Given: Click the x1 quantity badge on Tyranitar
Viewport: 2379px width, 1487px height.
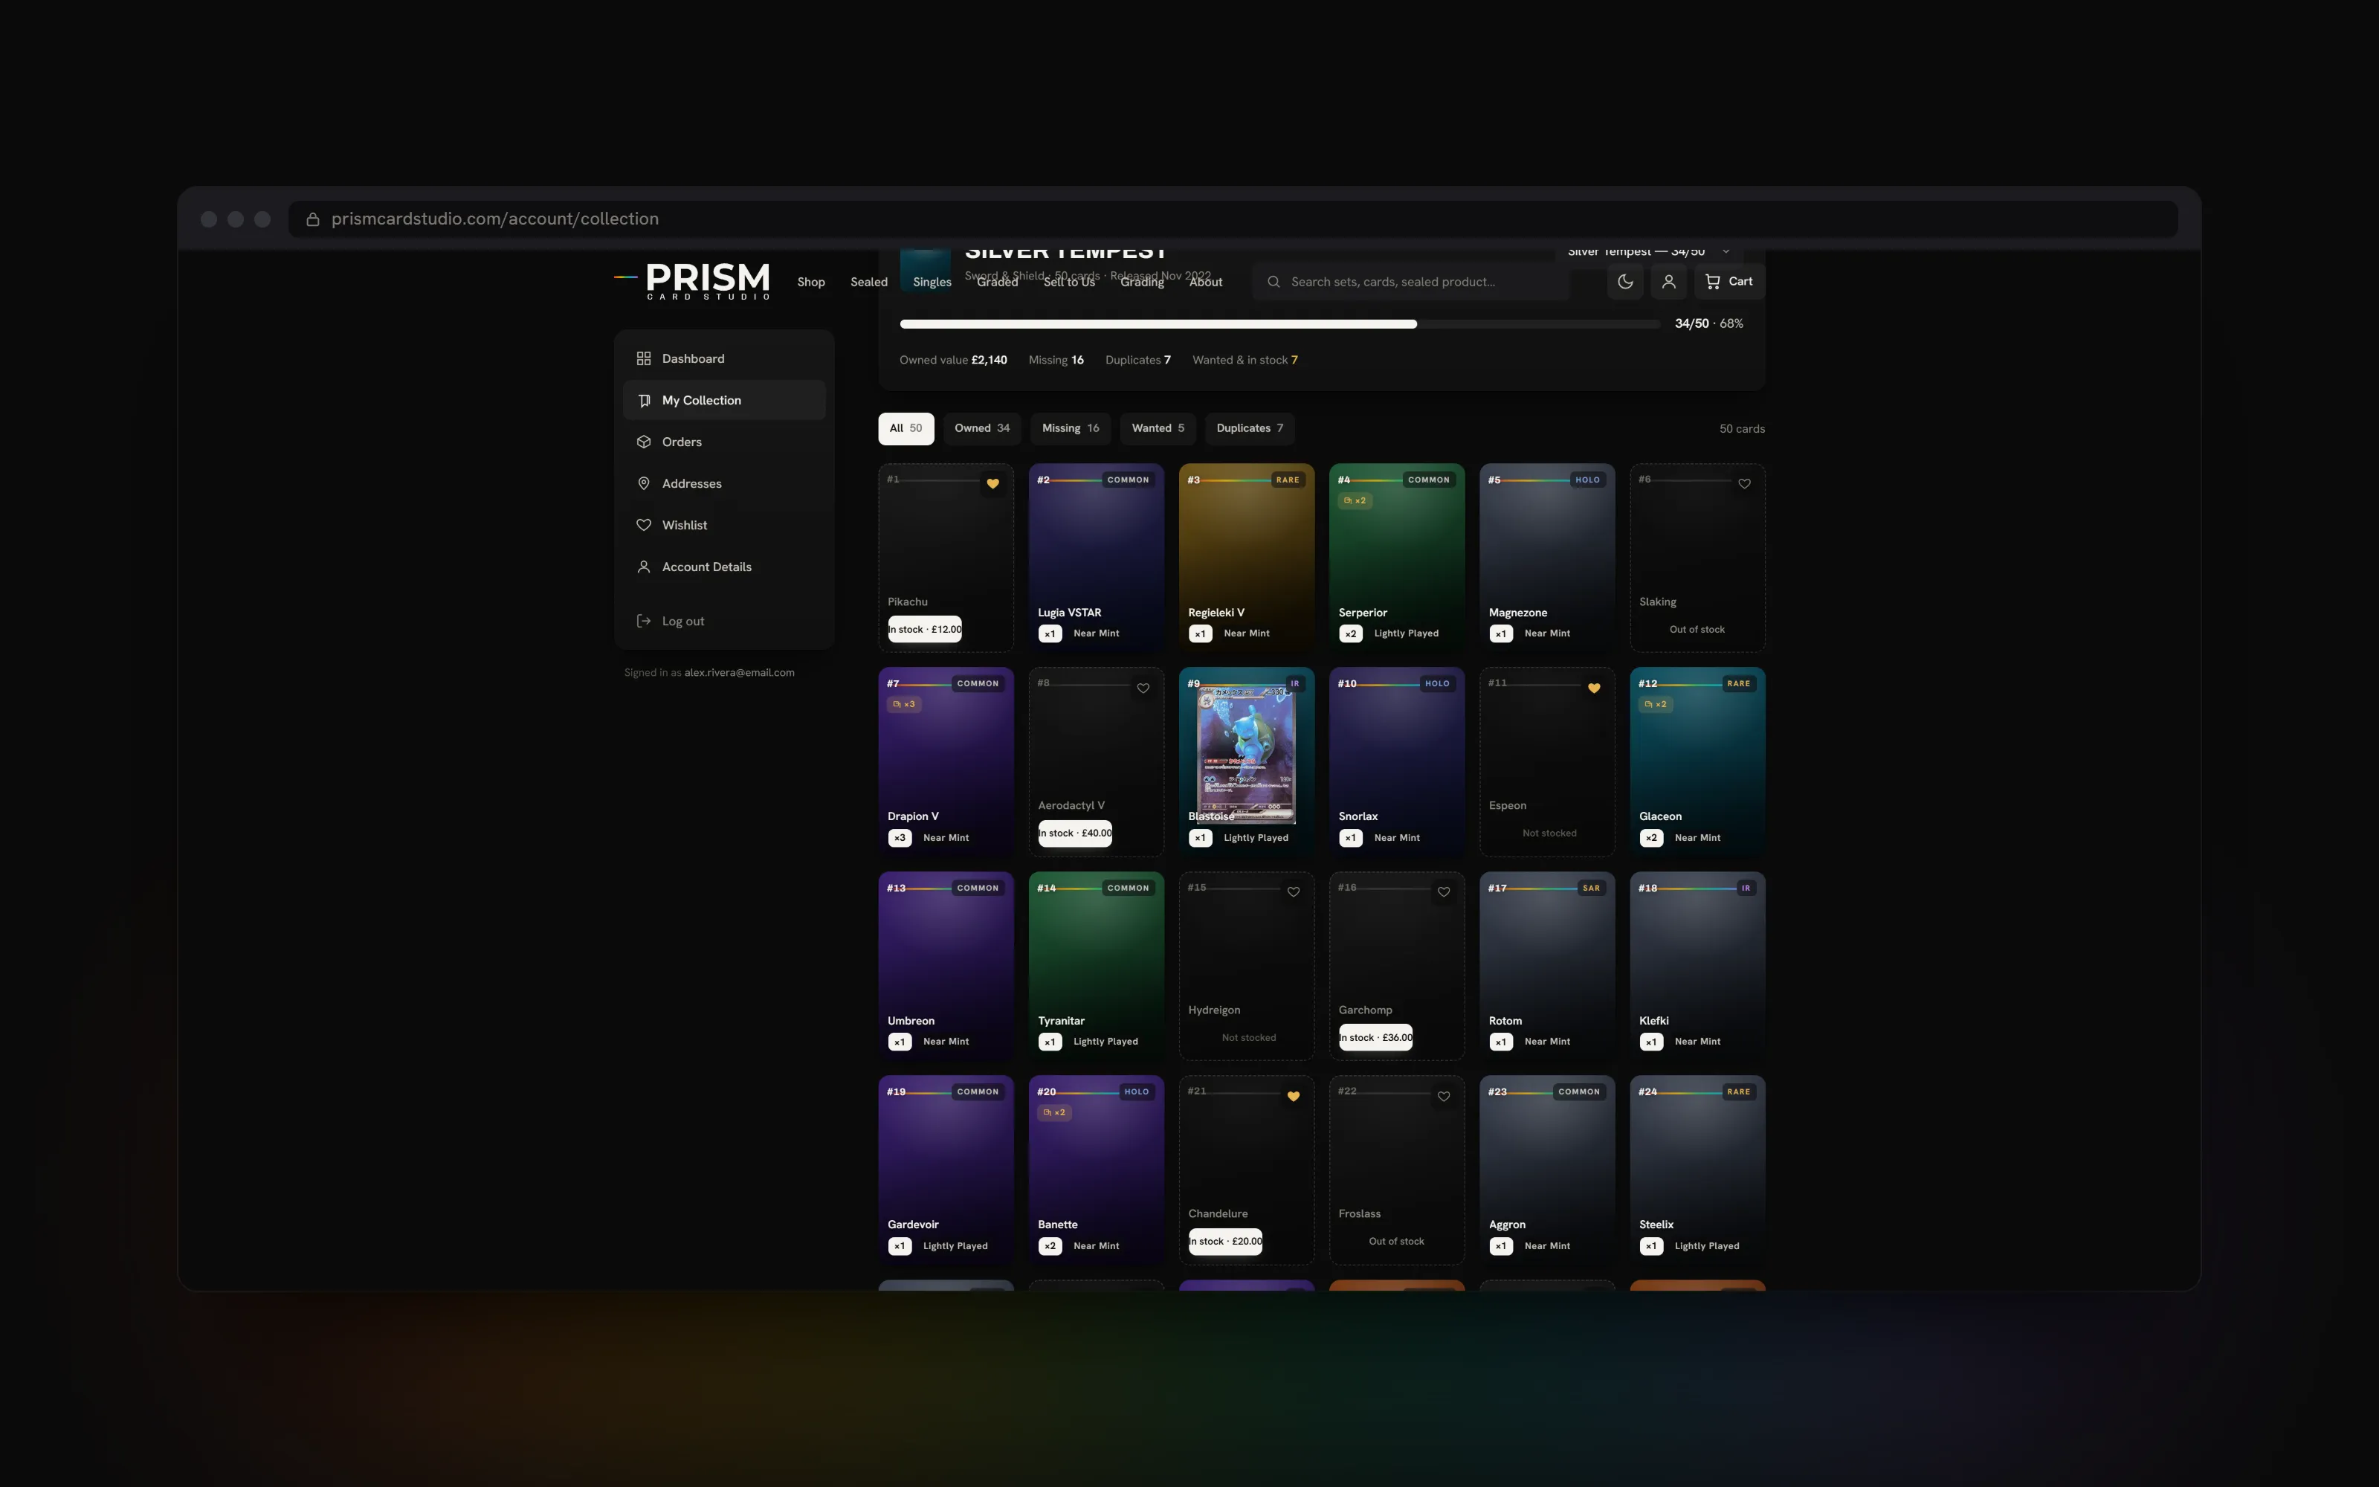Looking at the screenshot, I should (x=1050, y=1042).
